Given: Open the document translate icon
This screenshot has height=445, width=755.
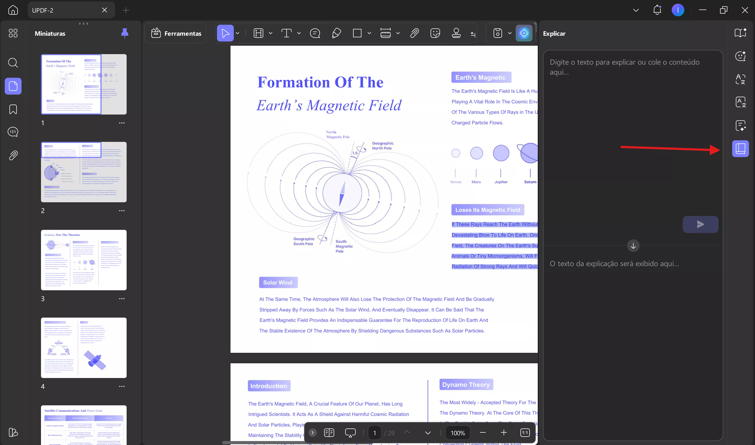Looking at the screenshot, I should tap(740, 102).
